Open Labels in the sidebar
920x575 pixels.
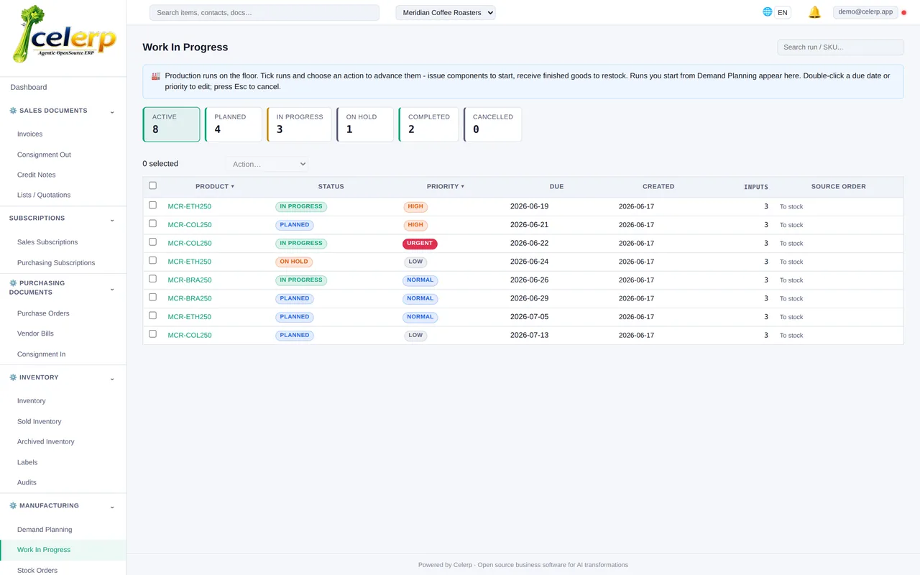click(x=27, y=462)
